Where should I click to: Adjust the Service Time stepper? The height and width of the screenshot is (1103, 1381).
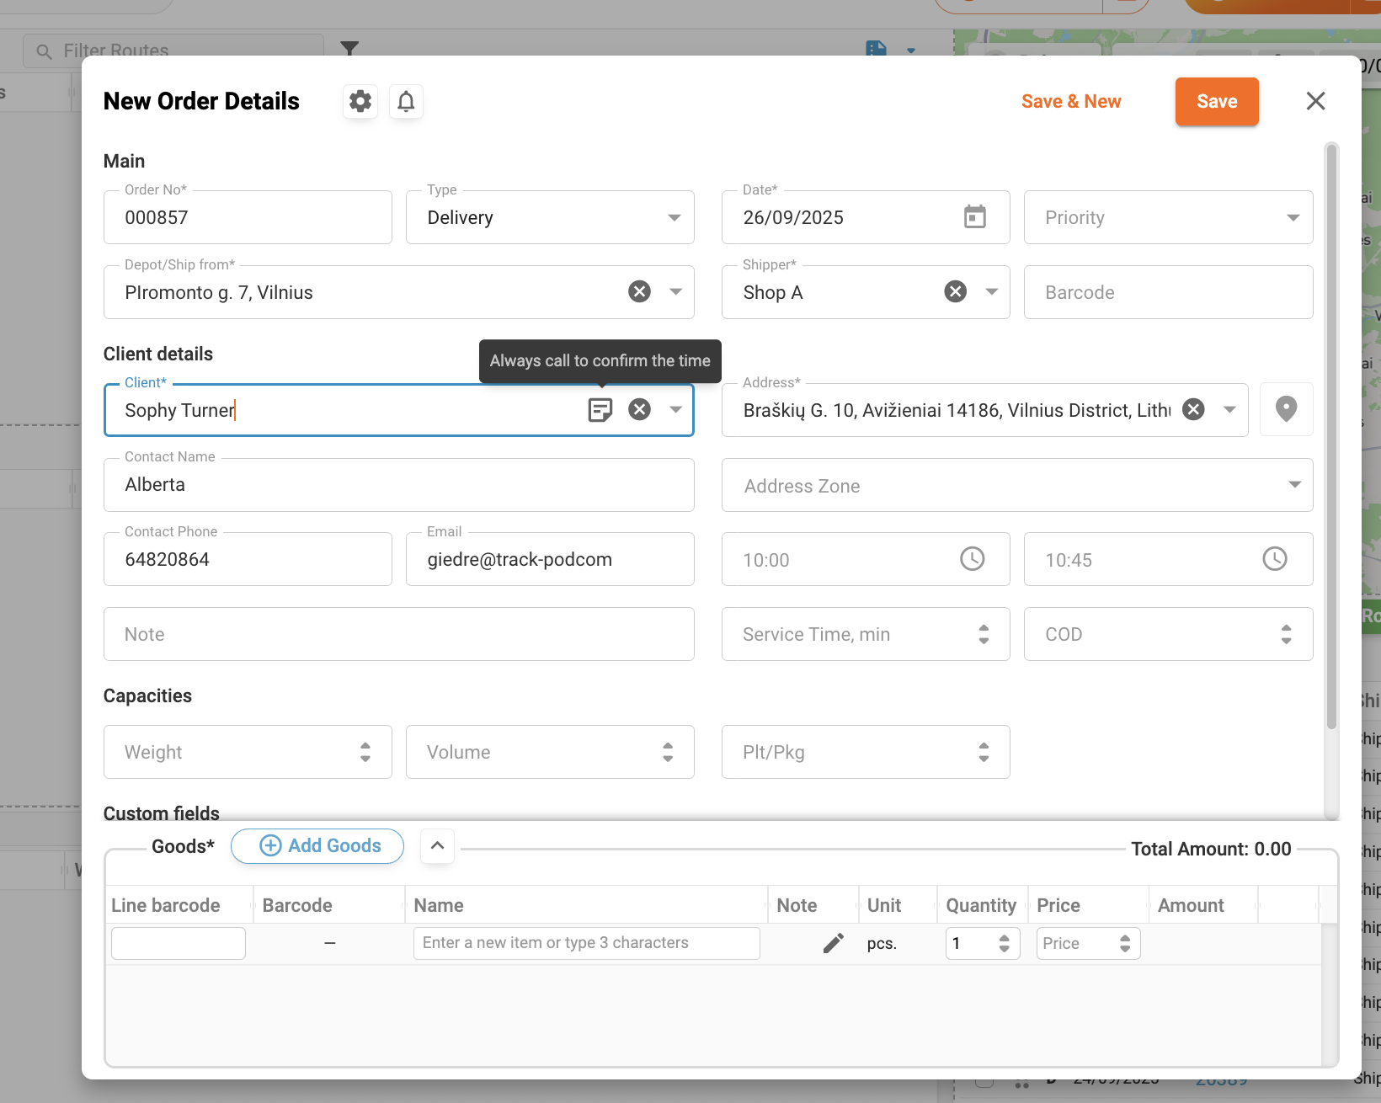tap(984, 634)
